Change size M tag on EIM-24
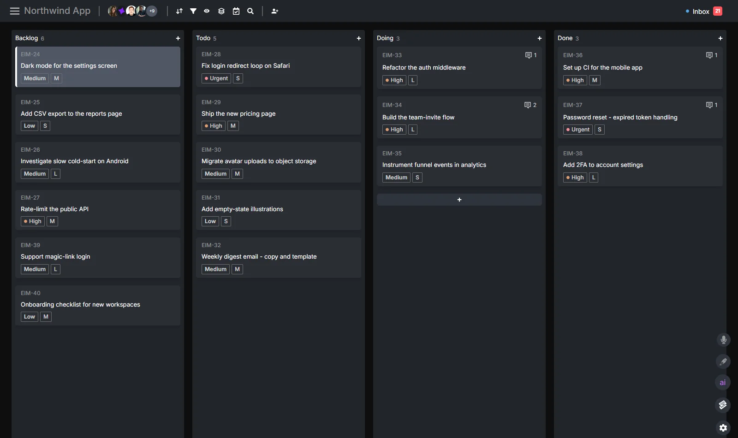 click(56, 78)
